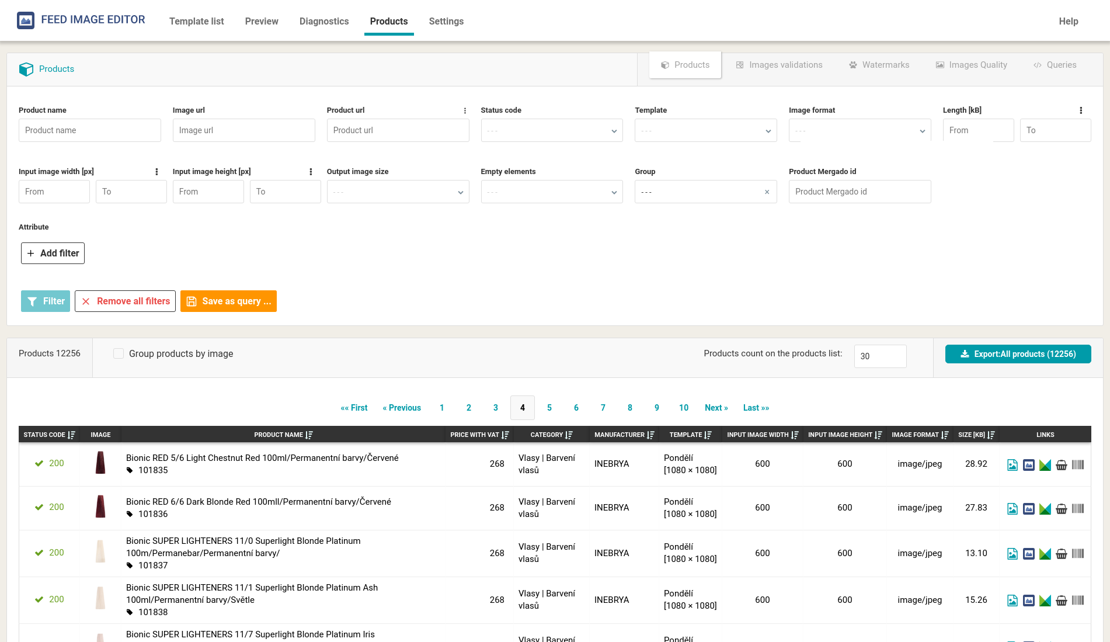Go to Template list tab
Image resolution: width=1110 pixels, height=642 pixels.
pyautogui.click(x=197, y=21)
